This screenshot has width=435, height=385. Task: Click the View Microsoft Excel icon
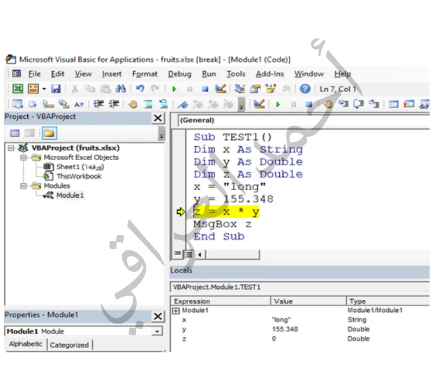click(18, 89)
